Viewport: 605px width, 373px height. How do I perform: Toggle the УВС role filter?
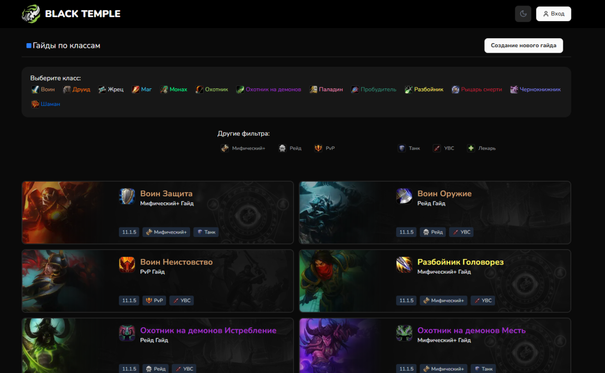(444, 148)
